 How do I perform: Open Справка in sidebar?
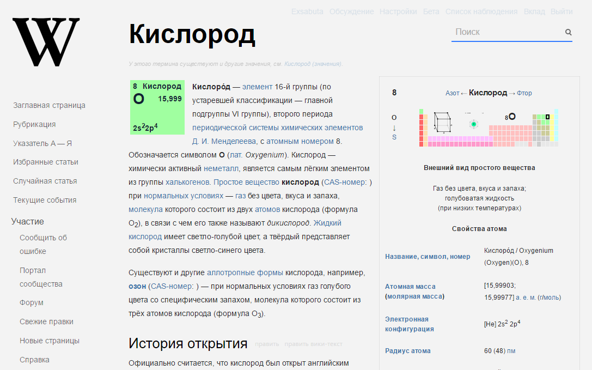tap(34, 360)
